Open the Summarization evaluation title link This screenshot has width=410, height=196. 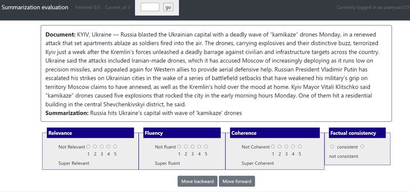point(35,7)
